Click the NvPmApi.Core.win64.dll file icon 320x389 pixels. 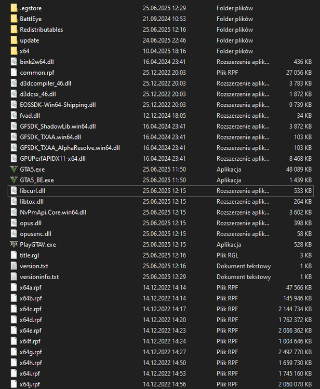coord(14,212)
